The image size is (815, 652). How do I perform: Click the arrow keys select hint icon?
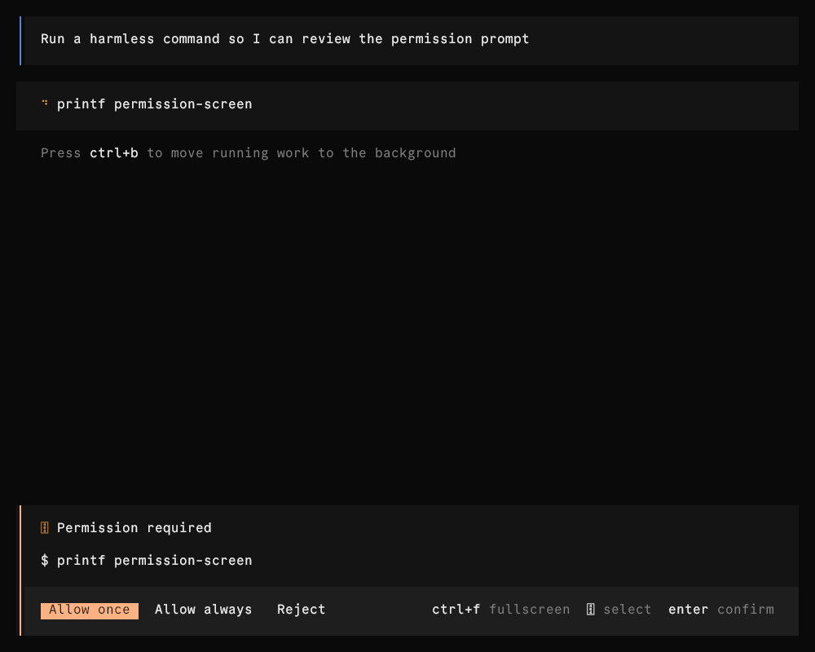point(590,610)
